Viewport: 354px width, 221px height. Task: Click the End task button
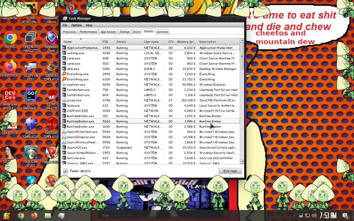click(230, 171)
